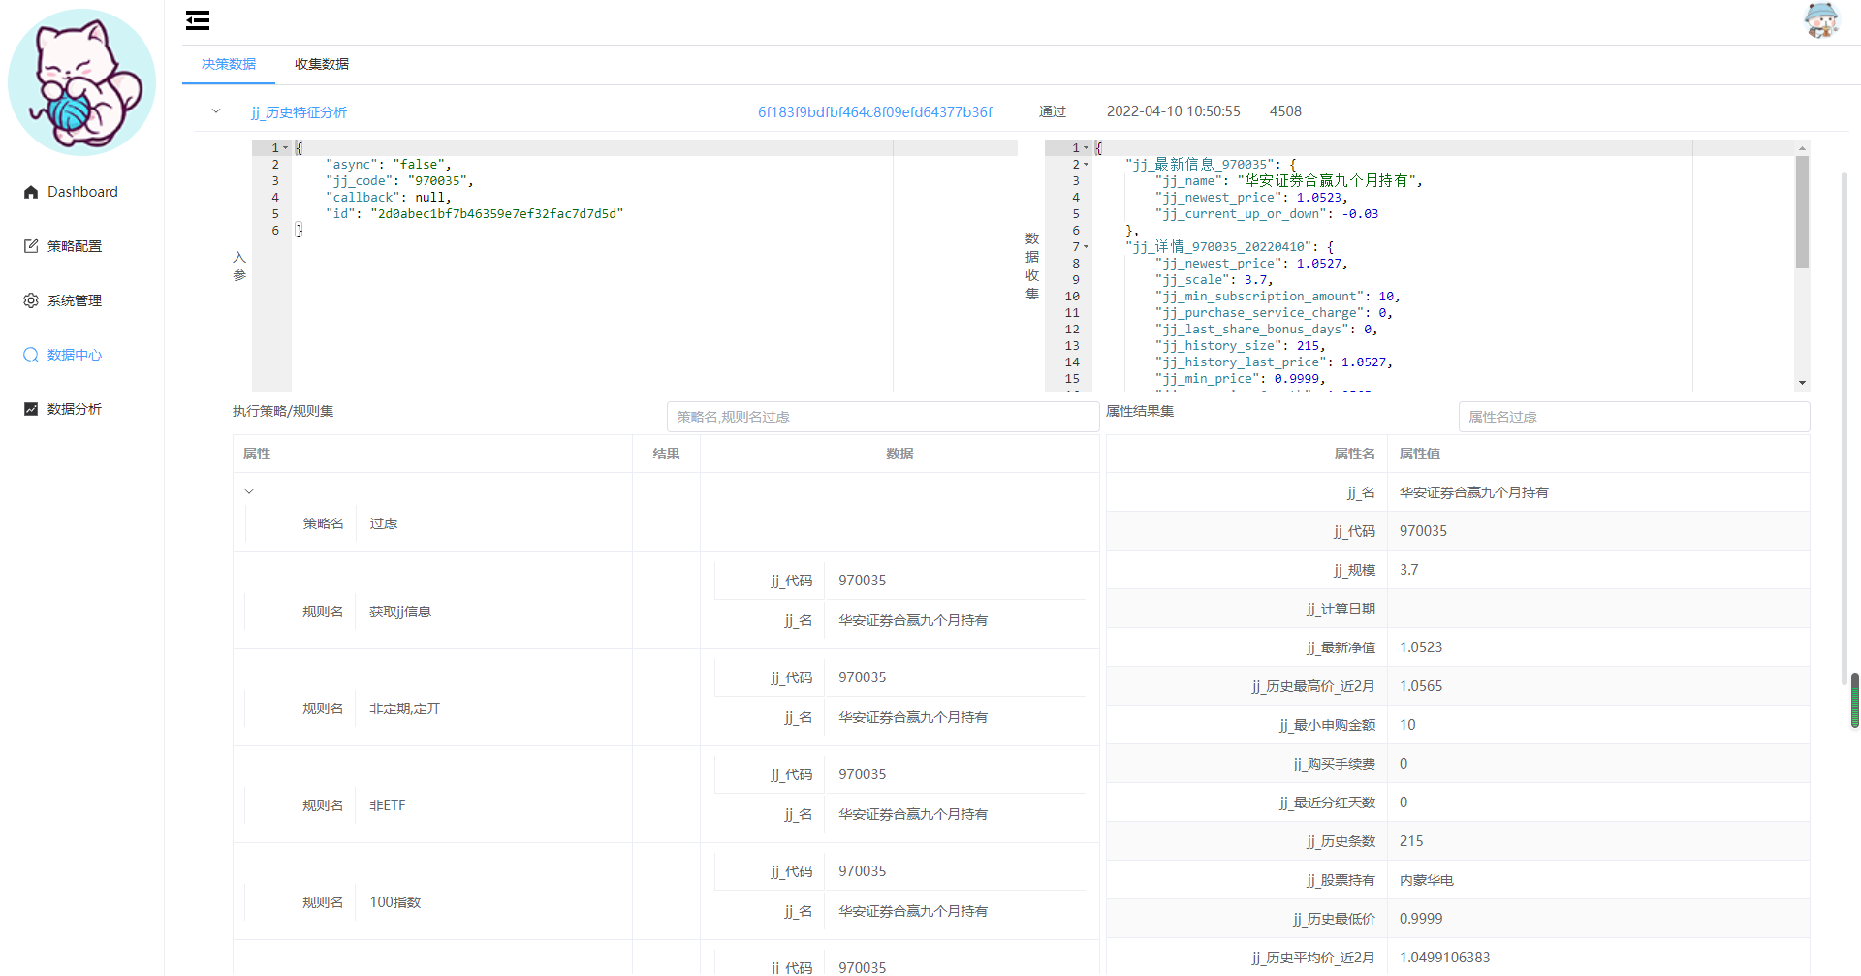Click the 通过 status text
This screenshot has width=1861, height=976.
point(1053,111)
